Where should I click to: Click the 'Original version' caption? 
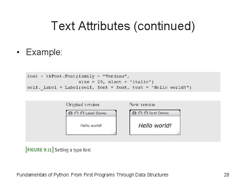click(83, 104)
